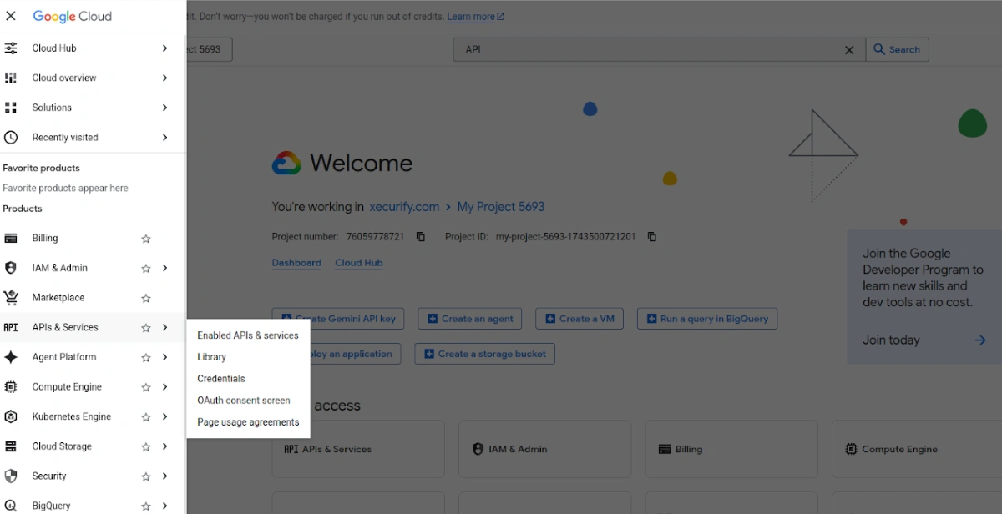Star Cloud Storage as favorite
This screenshot has width=1002, height=514.
[146, 446]
